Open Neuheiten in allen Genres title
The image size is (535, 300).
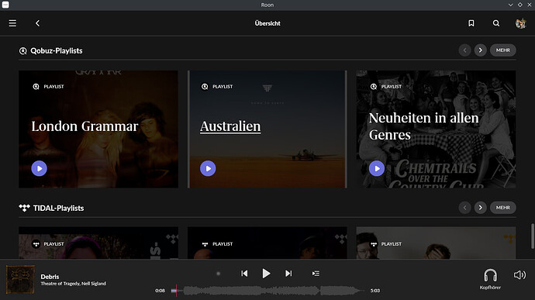424,126
